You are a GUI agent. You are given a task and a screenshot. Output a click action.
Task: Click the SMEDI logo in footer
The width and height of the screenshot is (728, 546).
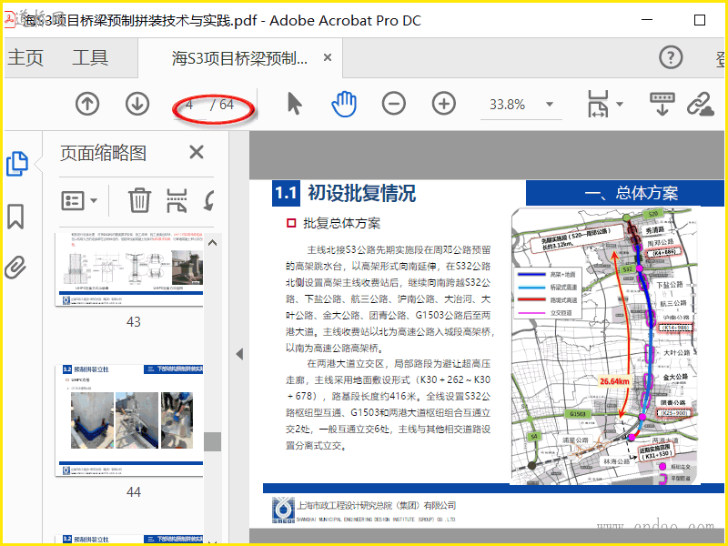tap(283, 511)
